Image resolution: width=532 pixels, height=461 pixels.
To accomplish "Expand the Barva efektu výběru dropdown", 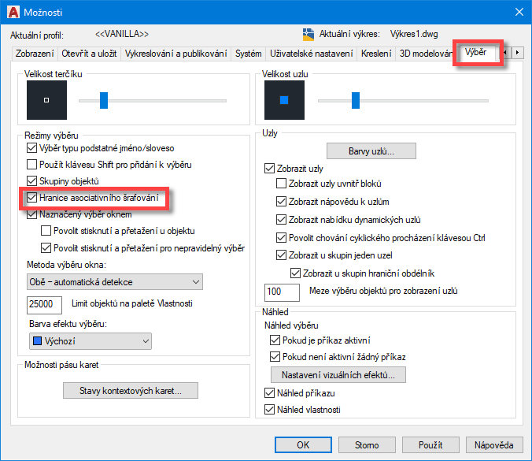I will (x=91, y=341).
